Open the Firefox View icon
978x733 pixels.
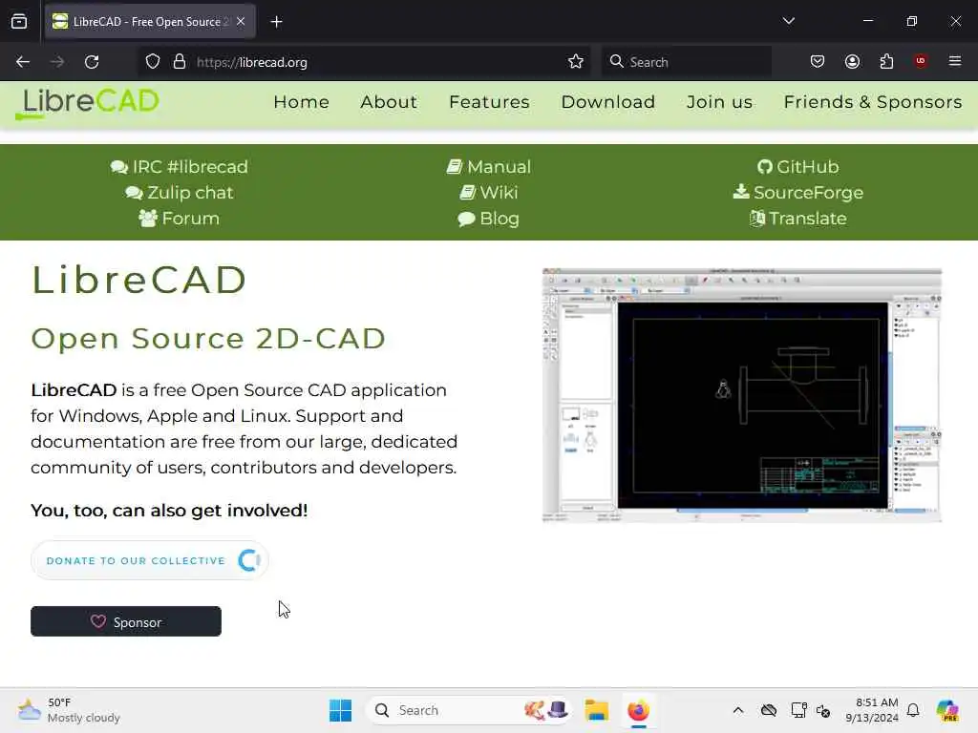click(x=19, y=22)
